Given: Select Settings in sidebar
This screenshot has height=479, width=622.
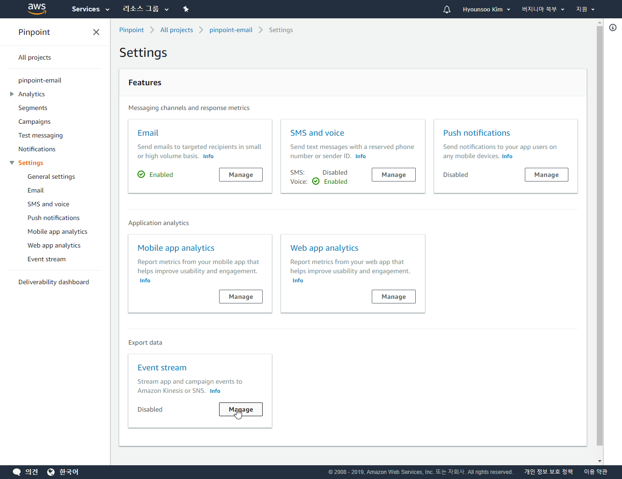Looking at the screenshot, I should tap(31, 163).
